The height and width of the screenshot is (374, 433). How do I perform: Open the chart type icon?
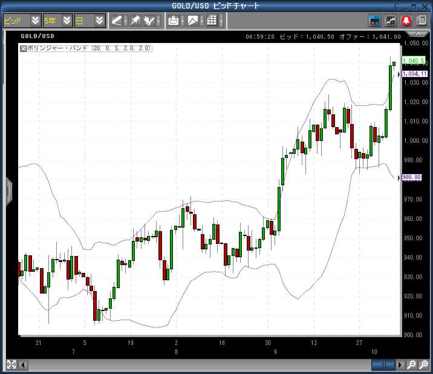pyautogui.click(x=193, y=21)
